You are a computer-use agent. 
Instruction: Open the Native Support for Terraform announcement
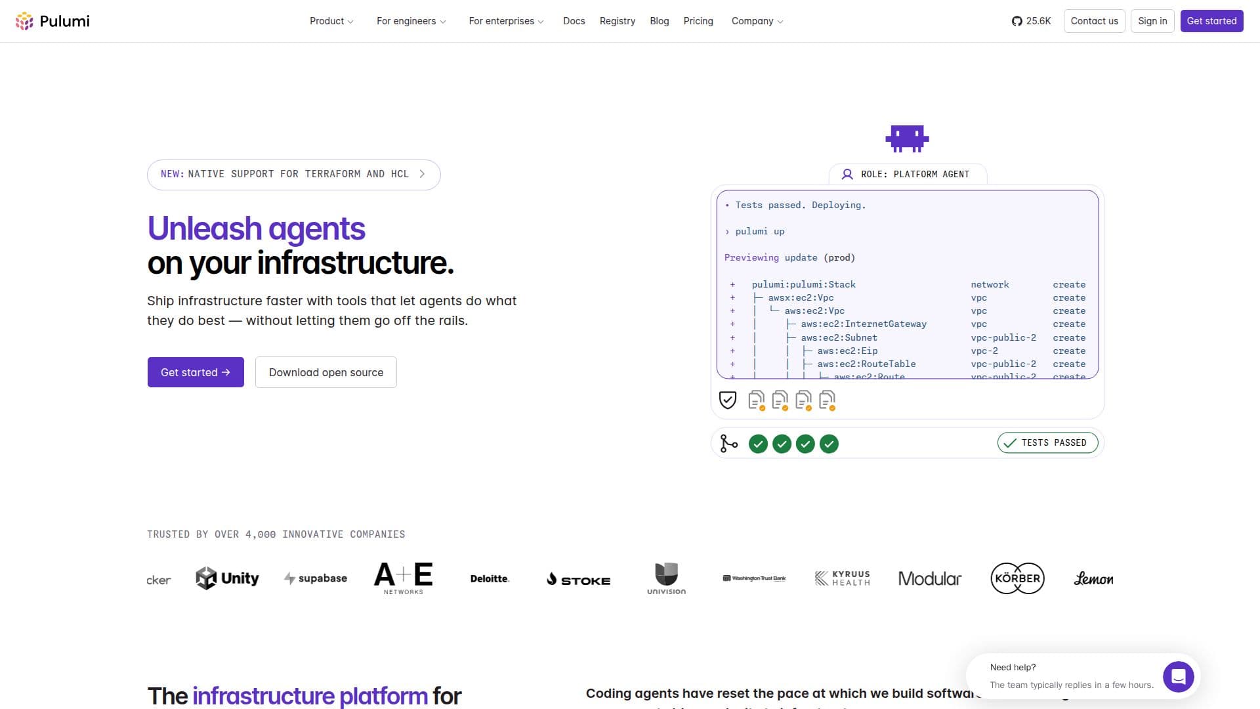293,175
